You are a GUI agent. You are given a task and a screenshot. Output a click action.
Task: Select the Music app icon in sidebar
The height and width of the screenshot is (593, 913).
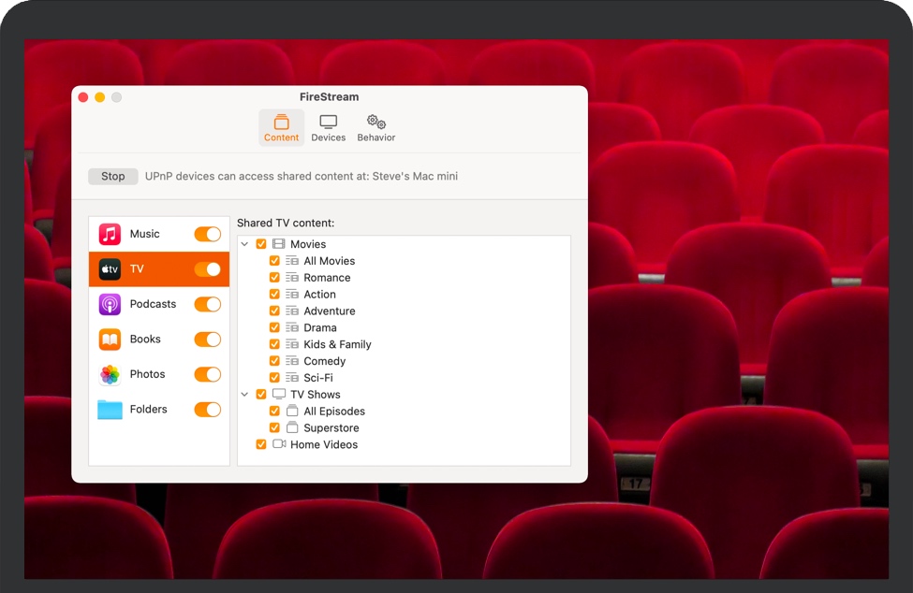[x=108, y=234]
